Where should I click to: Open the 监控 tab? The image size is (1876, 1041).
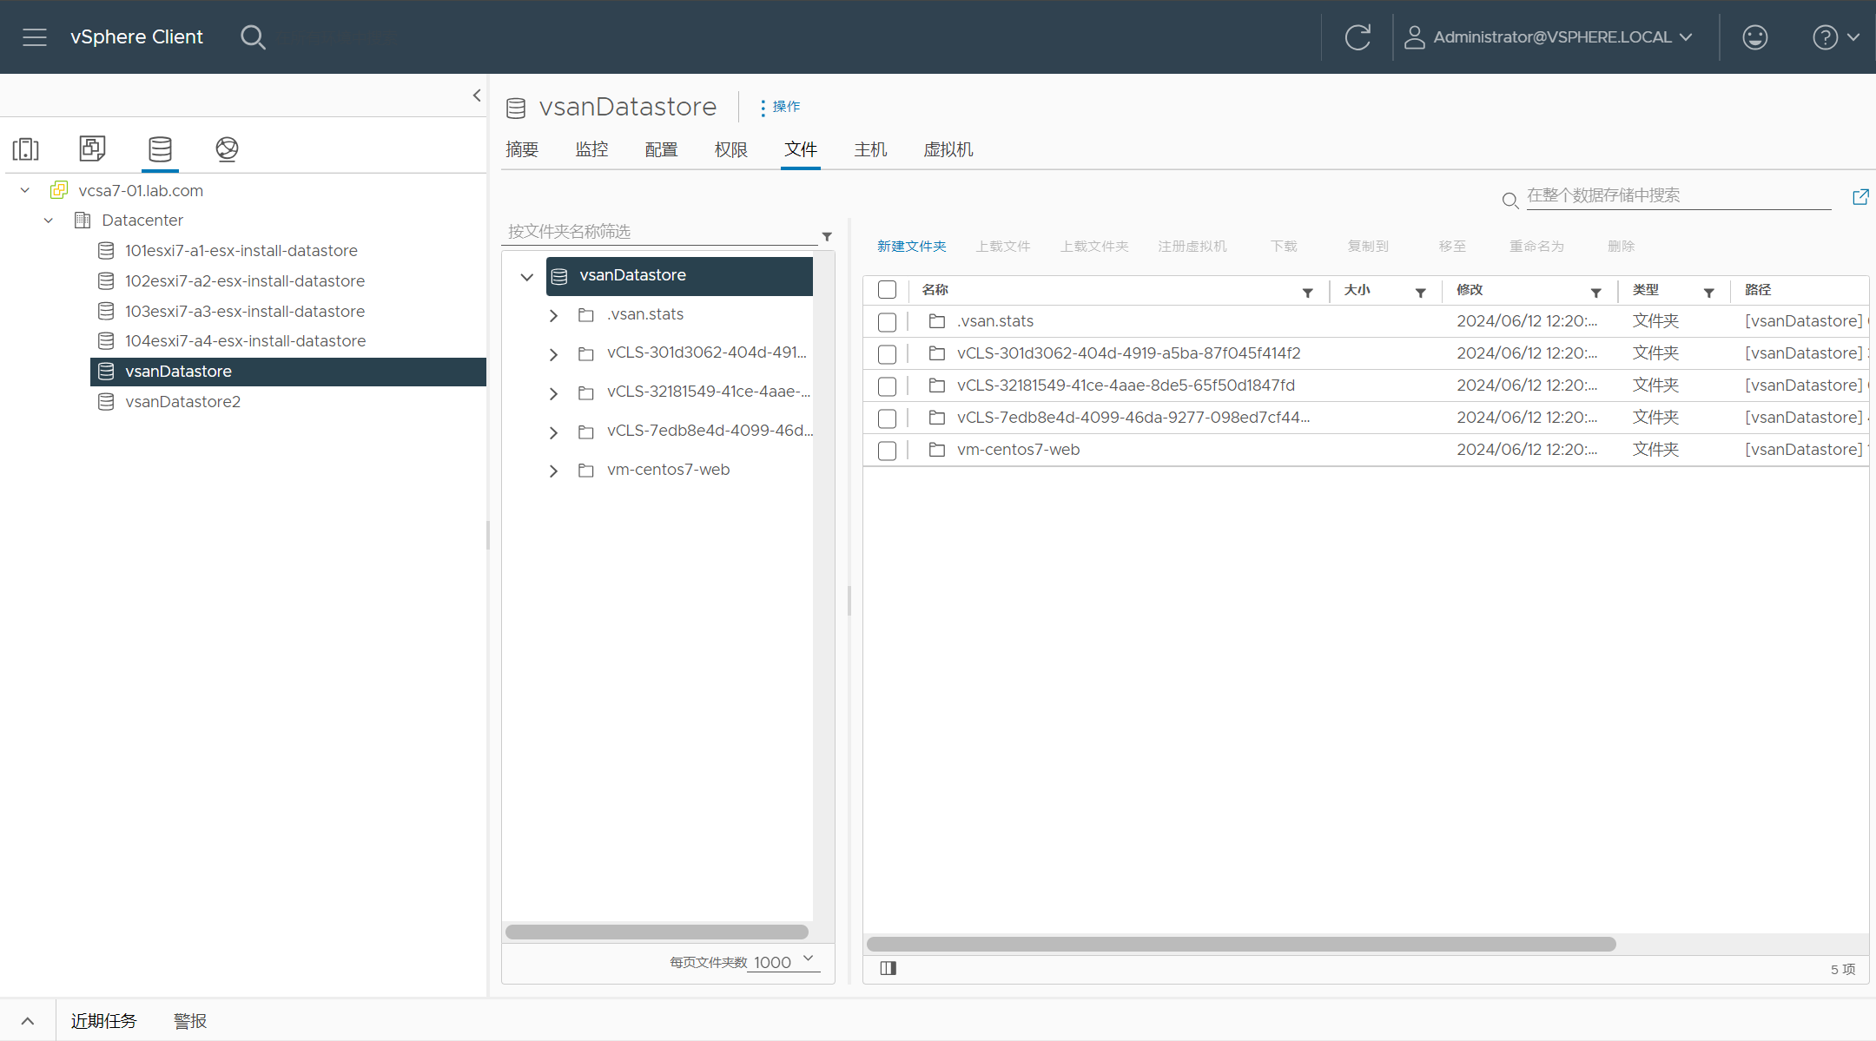coord(591,149)
